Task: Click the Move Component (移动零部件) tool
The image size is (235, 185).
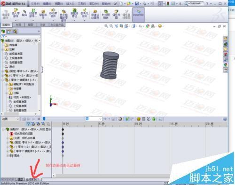Action: [53, 13]
